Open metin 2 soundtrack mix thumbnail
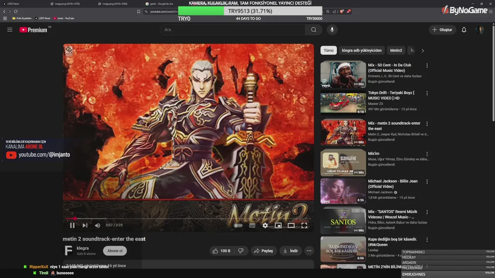 click(x=343, y=132)
